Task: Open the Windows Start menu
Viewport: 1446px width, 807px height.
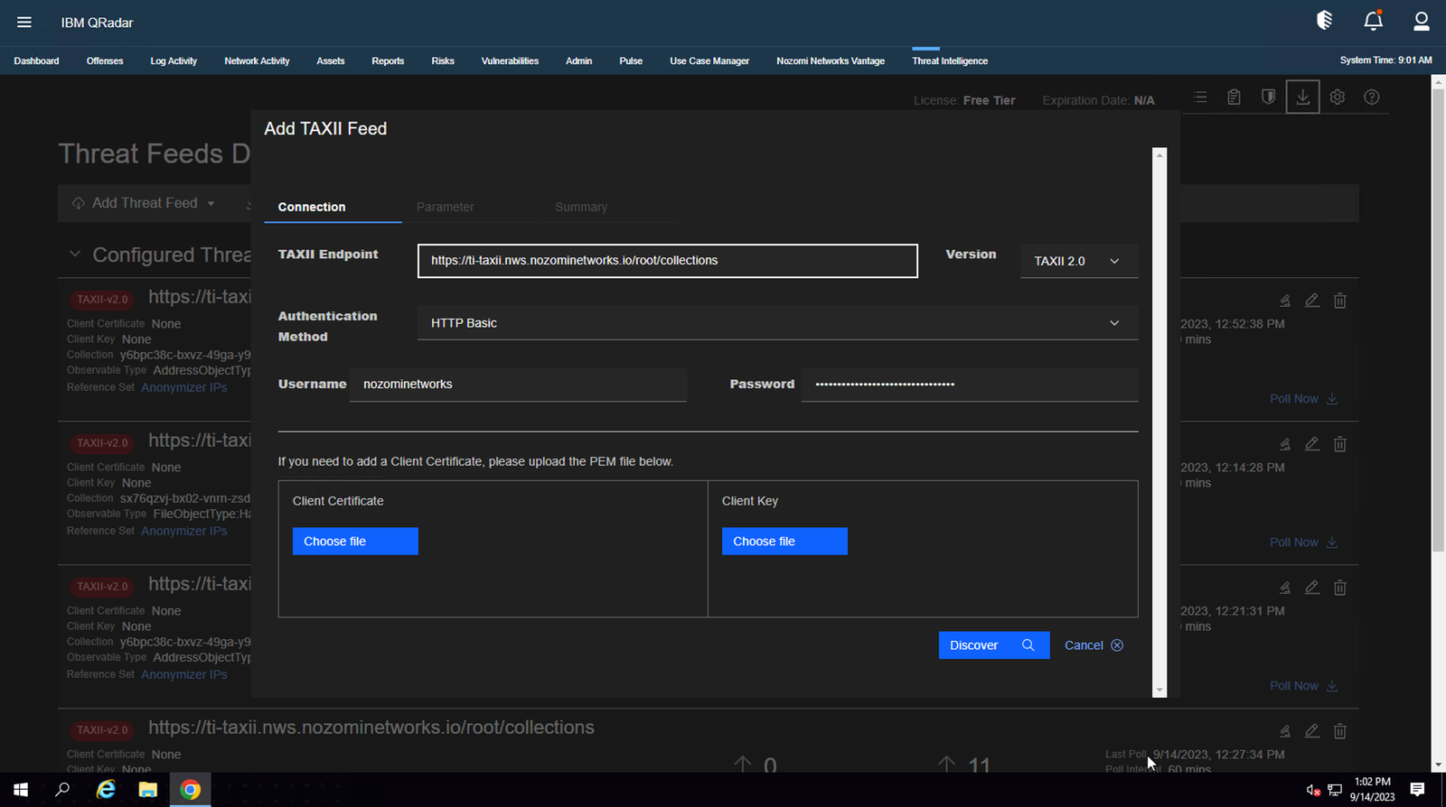Action: [21, 790]
